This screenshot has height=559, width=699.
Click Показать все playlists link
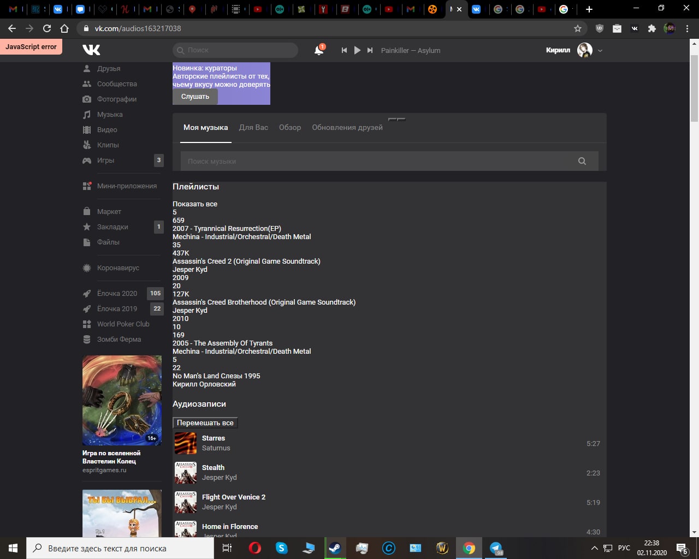[x=195, y=204]
